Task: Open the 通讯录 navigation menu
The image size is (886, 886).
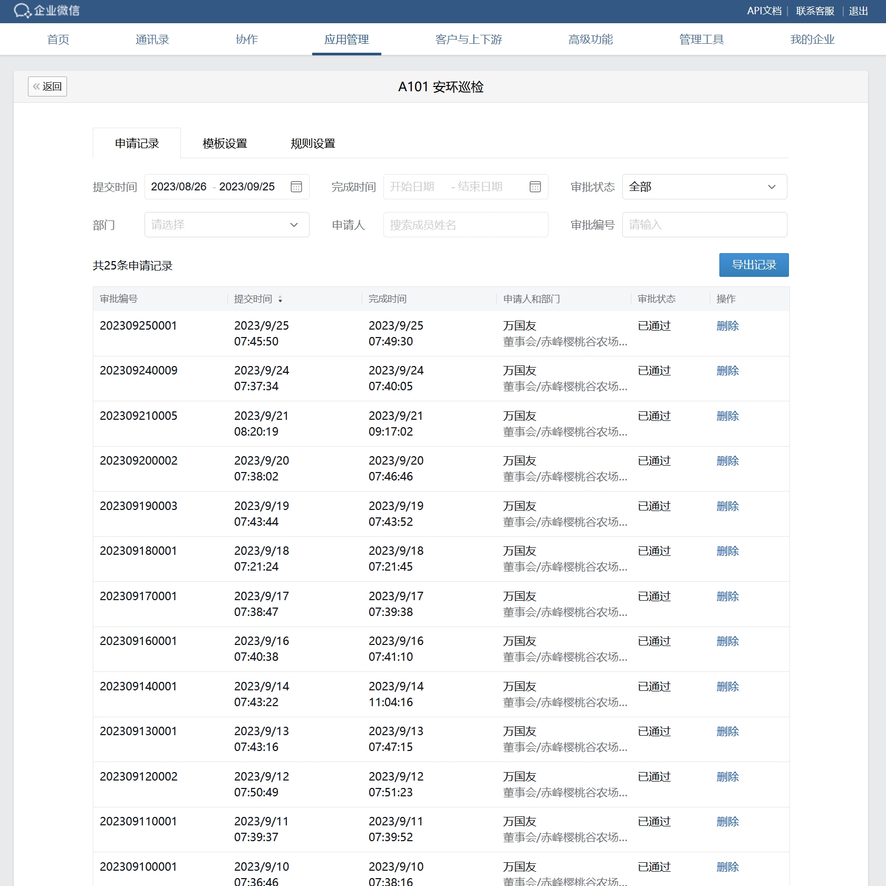Action: [x=152, y=40]
